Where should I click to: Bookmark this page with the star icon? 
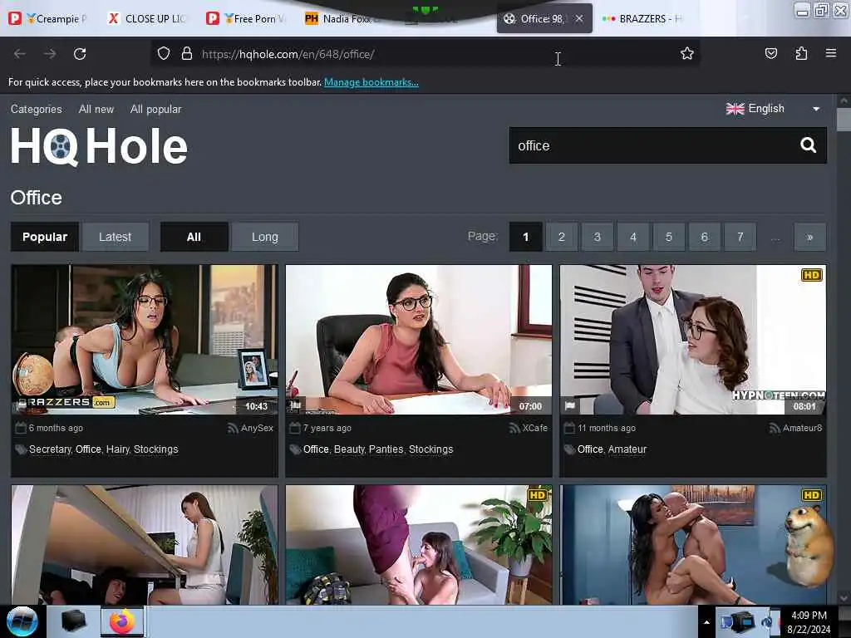687,53
